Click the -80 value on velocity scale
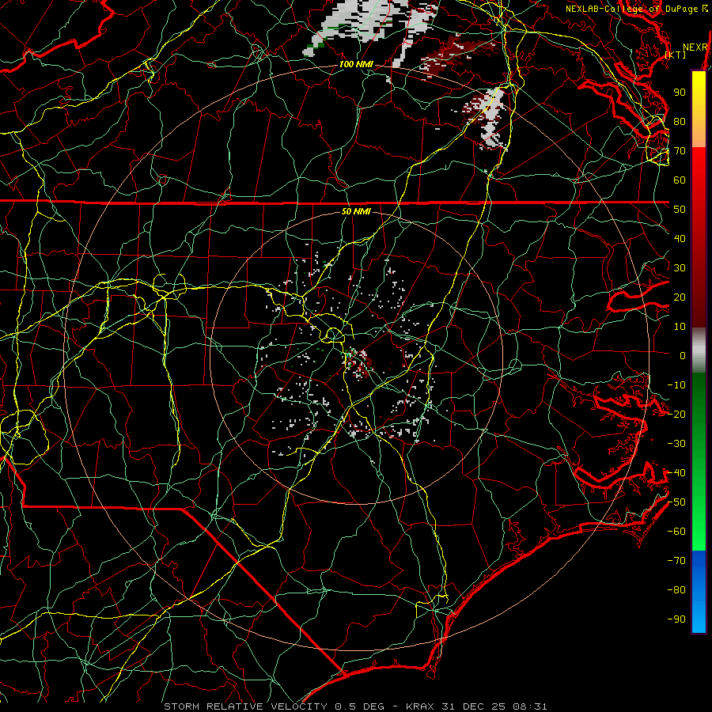Viewport: 712px width, 712px height. coord(676,590)
